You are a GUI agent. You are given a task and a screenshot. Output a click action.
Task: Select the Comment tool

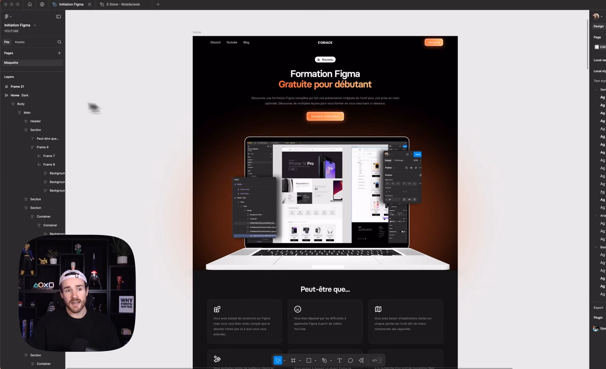tap(350, 360)
